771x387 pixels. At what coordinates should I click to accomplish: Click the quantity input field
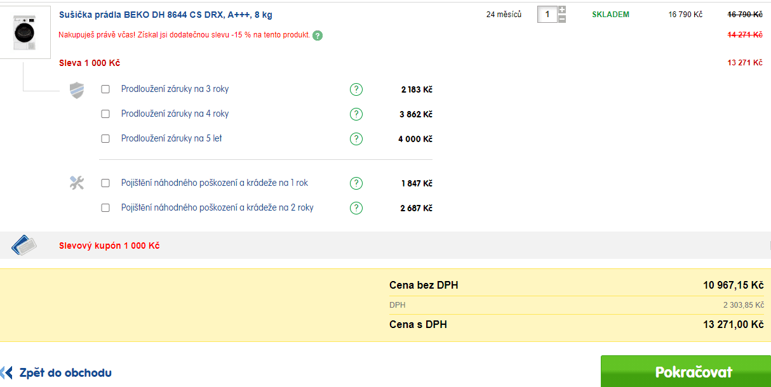547,14
